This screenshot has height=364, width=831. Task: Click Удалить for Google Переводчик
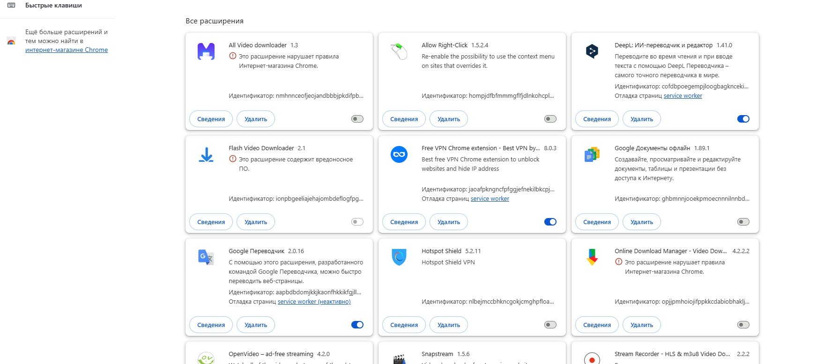pos(256,325)
